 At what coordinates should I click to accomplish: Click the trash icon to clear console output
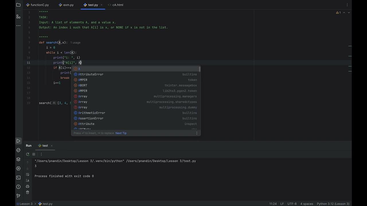pyautogui.click(x=28, y=193)
